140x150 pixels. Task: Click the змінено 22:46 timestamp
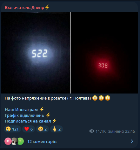(x=122, y=131)
